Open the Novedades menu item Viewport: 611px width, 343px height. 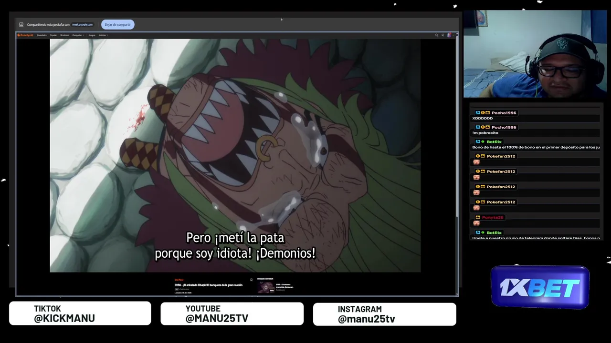coord(42,35)
